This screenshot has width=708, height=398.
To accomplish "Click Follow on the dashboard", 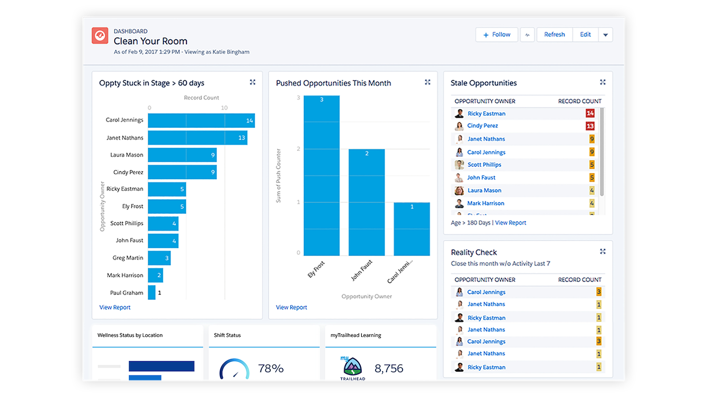I will (x=497, y=34).
